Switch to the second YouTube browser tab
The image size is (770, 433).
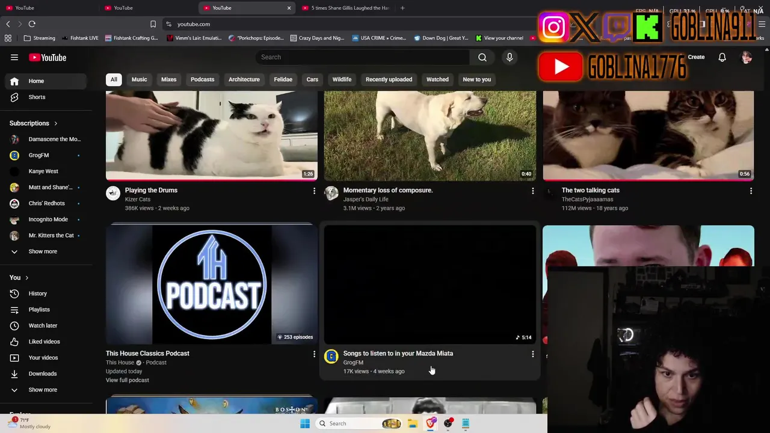coord(147,8)
